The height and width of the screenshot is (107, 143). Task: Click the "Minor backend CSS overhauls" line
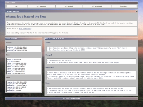click(x=71, y=92)
